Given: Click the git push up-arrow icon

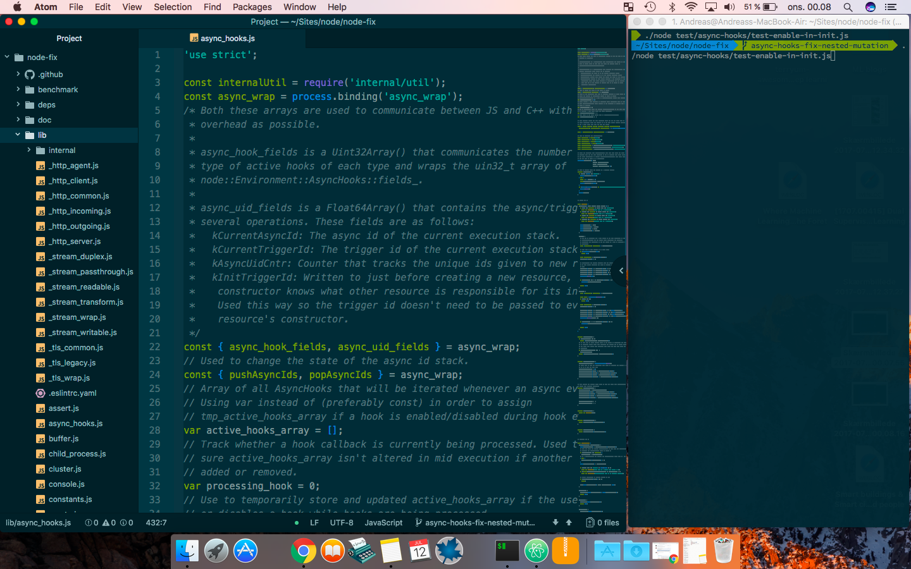Looking at the screenshot, I should pyautogui.click(x=569, y=522).
